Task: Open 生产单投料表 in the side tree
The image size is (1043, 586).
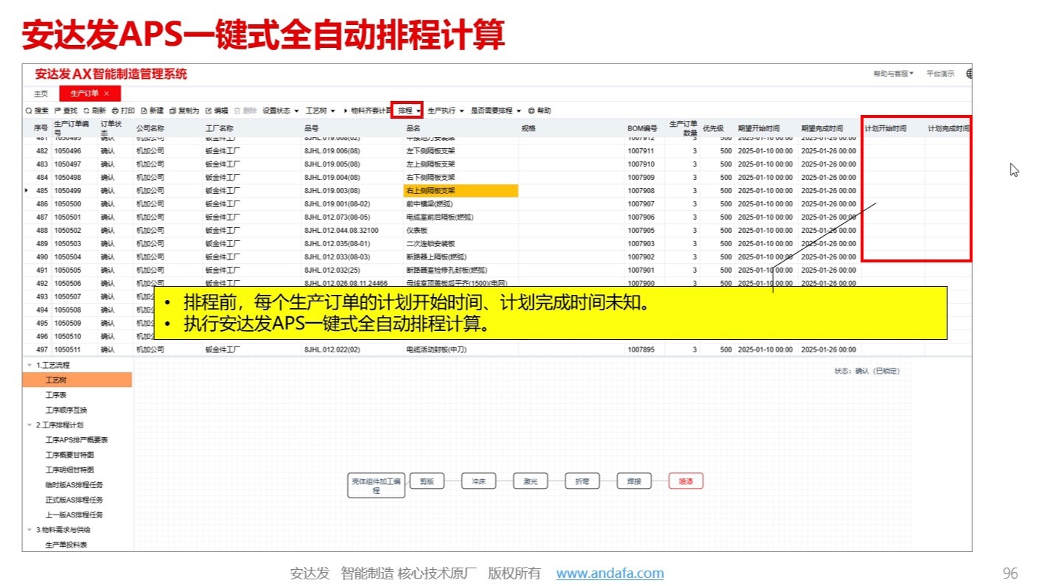Action: pos(66,545)
